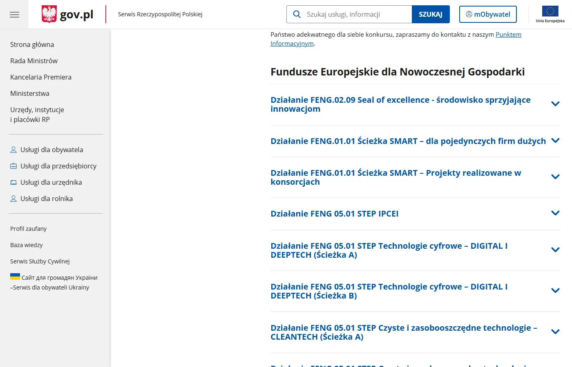Open Rada Ministrów menu item
This screenshot has height=367, width=572.
34,61
